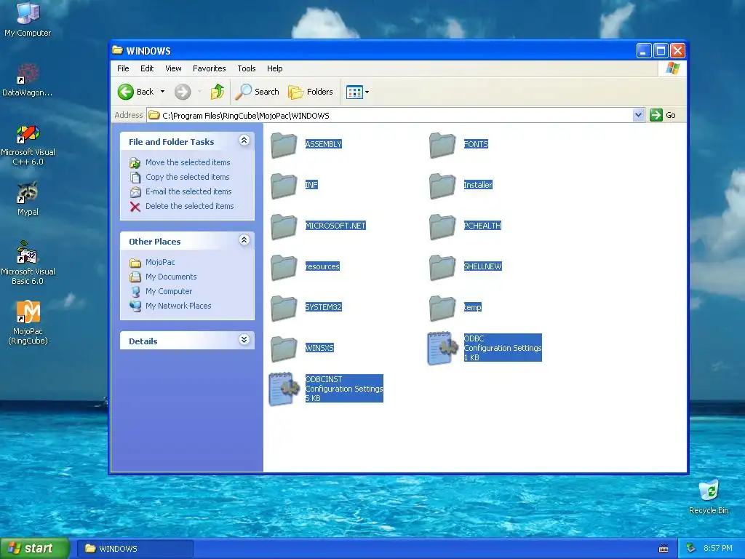
Task: Open the Edit menu
Action: [x=147, y=68]
